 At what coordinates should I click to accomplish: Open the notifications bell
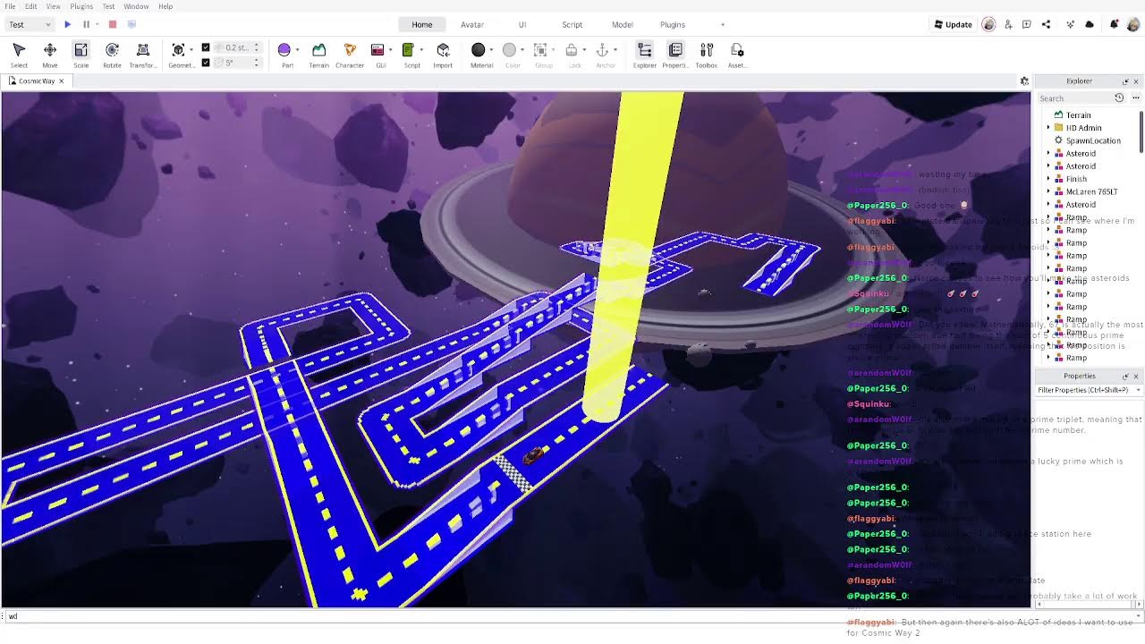[x=1114, y=24]
